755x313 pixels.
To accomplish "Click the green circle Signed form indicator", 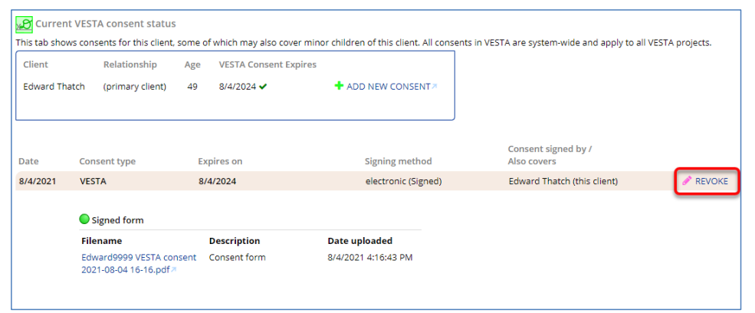I will pyautogui.click(x=84, y=220).
